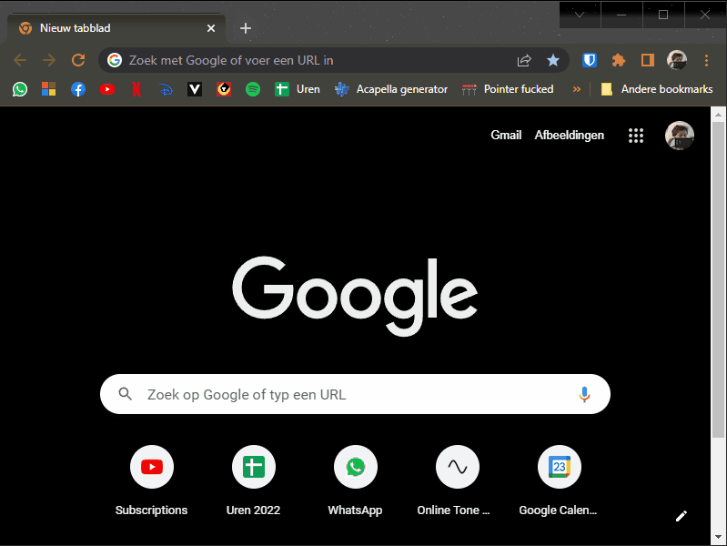Open the Andere bookmarks folder

coord(652,89)
